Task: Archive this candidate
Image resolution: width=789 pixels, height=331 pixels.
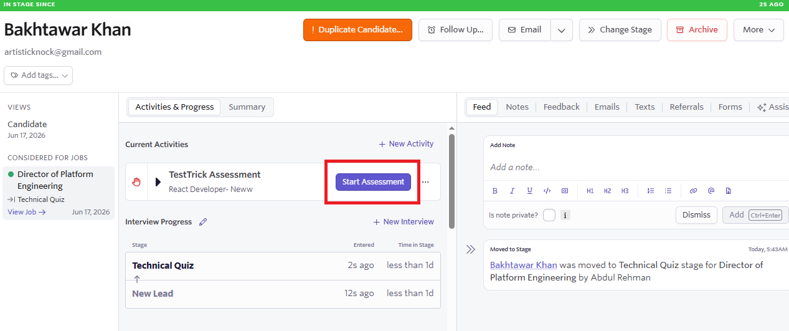Action: coord(697,30)
